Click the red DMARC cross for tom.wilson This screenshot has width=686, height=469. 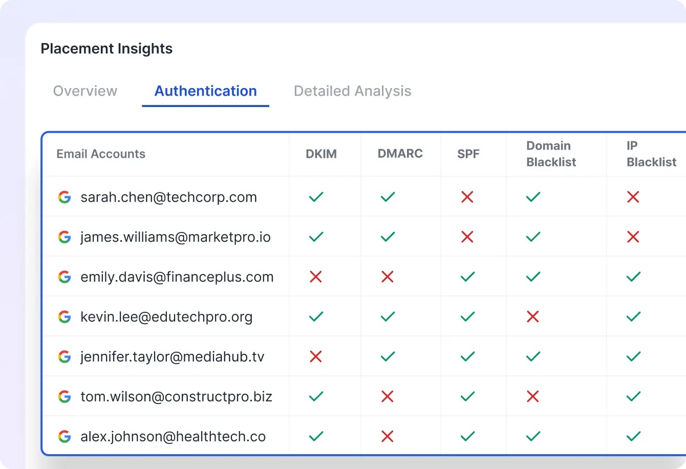387,397
